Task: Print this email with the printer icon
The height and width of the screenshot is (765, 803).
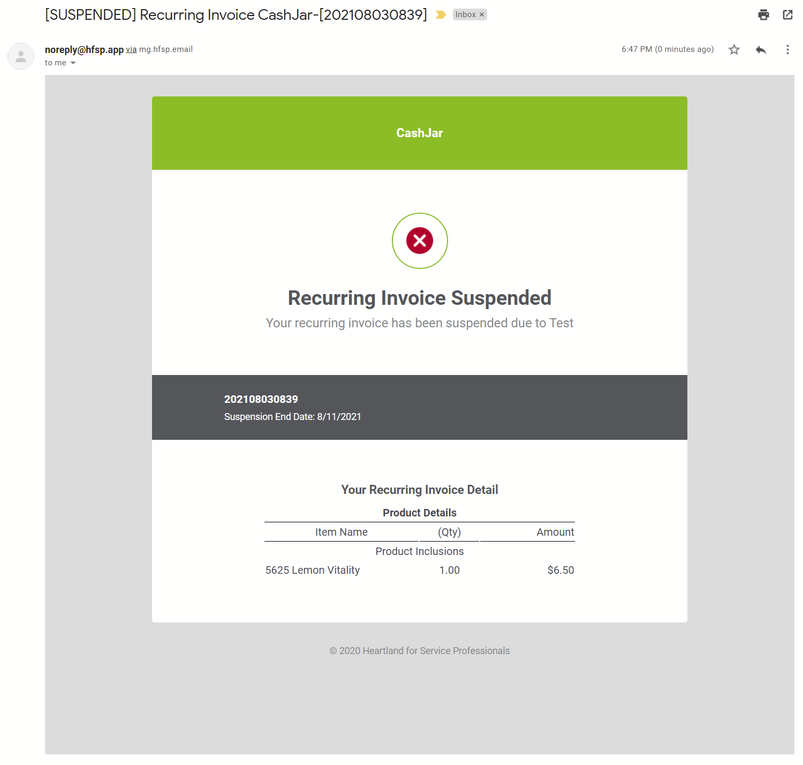Action: click(763, 14)
